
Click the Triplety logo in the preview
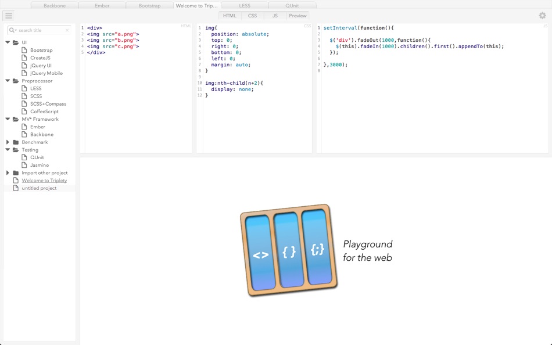click(x=289, y=250)
